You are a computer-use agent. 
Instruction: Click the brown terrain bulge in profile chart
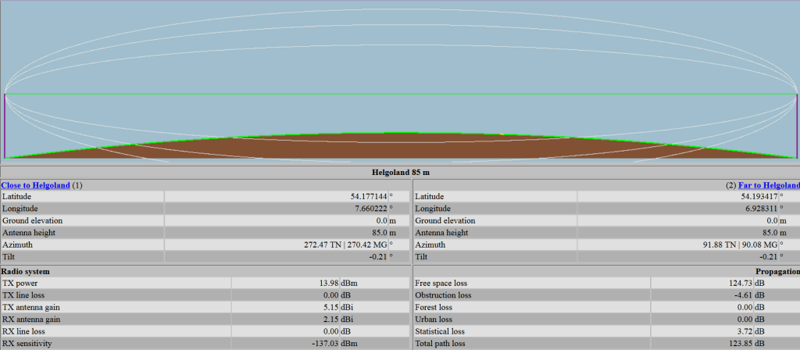tap(400, 146)
